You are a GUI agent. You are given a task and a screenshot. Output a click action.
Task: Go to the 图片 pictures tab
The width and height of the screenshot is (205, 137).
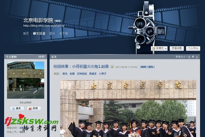[52, 33]
